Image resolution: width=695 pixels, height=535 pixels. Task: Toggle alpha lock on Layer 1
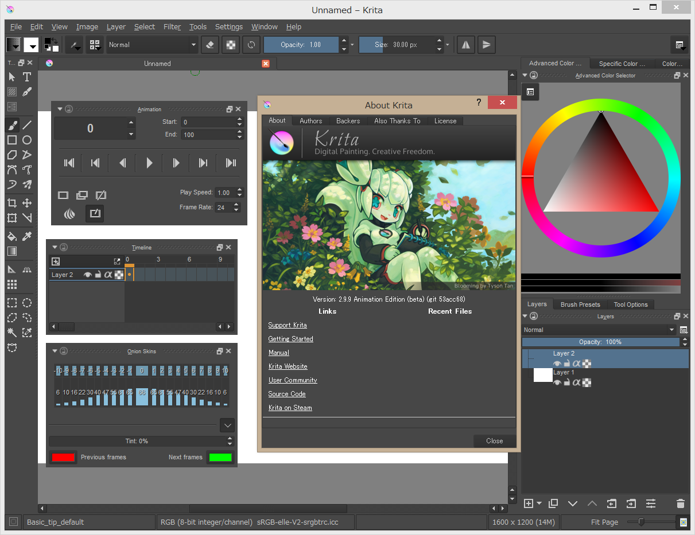pyautogui.click(x=577, y=382)
